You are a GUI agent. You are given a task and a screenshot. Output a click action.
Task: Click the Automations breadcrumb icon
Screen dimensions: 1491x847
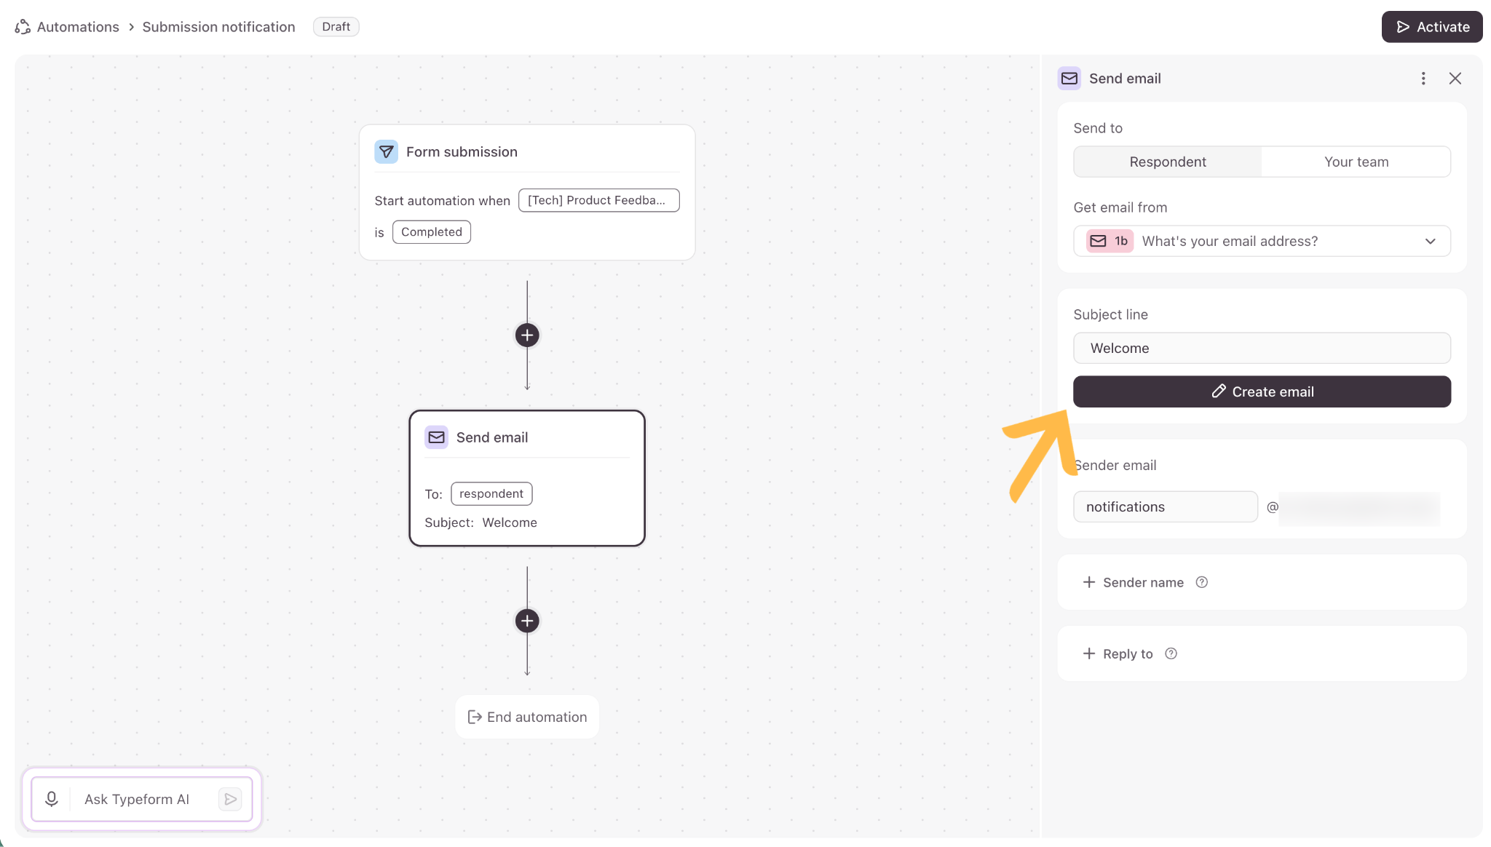23,27
